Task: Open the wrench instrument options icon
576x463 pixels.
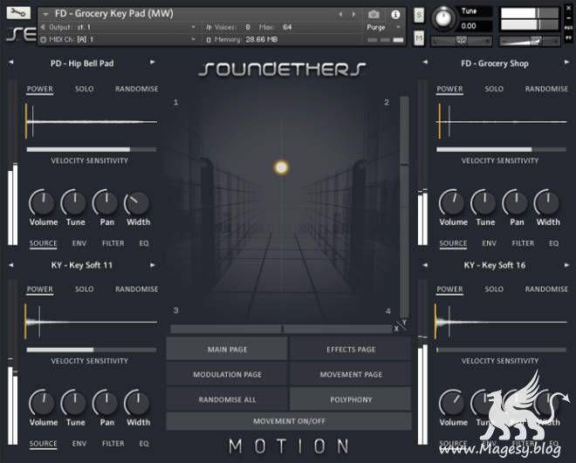Action: (x=18, y=13)
